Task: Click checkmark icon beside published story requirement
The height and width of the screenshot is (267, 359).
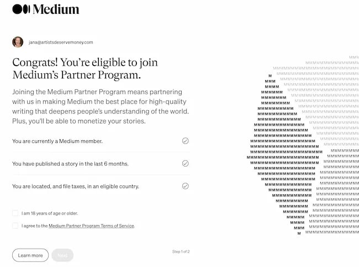Action: [x=185, y=163]
